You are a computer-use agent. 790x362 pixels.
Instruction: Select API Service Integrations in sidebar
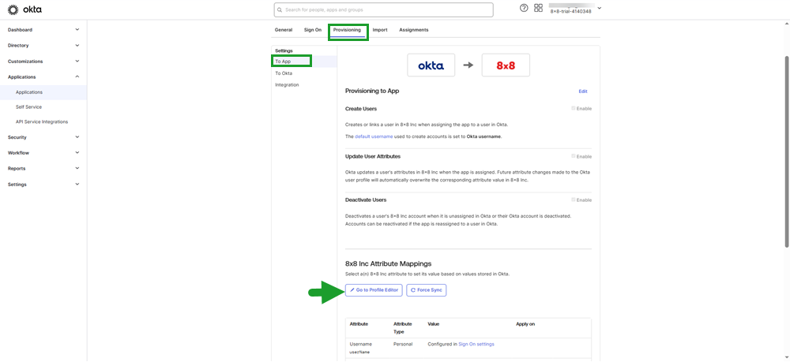pos(42,121)
